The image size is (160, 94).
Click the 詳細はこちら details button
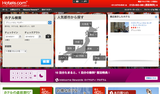tap(151, 78)
